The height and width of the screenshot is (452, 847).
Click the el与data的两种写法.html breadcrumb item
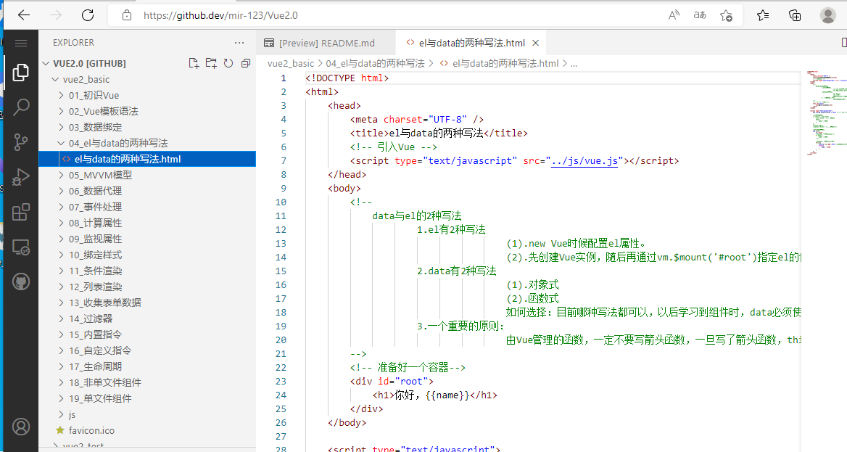pos(505,63)
